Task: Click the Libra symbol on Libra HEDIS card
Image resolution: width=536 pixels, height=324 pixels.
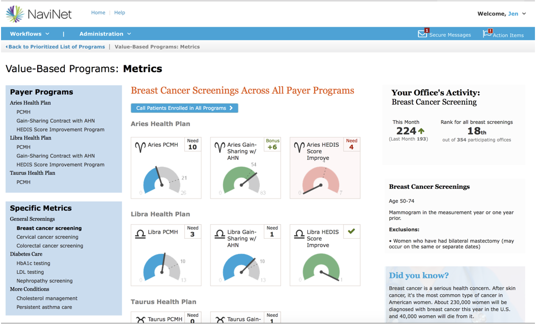Action: [299, 234]
